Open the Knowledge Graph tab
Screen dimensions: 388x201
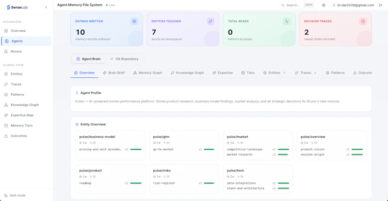[x=187, y=73]
